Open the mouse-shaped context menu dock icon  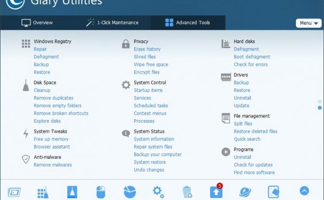[x=101, y=192]
